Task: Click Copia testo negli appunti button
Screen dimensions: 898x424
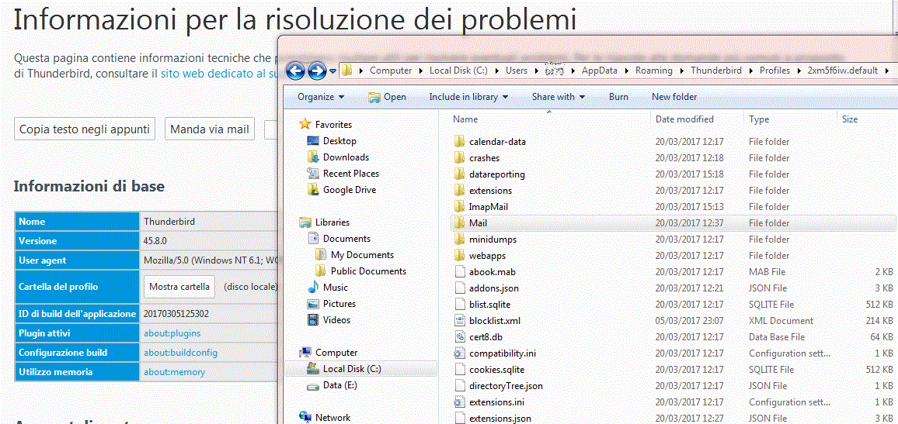Action: point(85,129)
